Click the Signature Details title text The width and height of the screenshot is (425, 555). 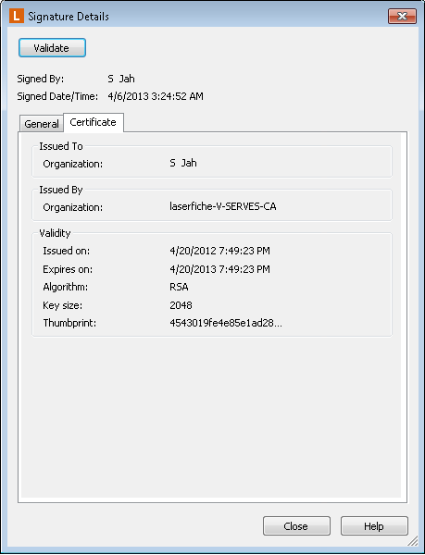click(x=69, y=17)
